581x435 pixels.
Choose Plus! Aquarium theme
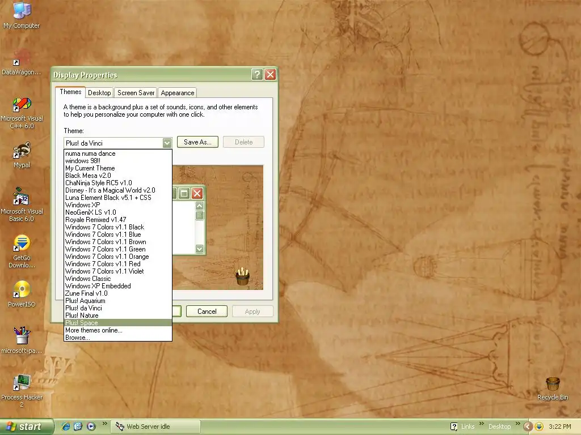point(118,301)
